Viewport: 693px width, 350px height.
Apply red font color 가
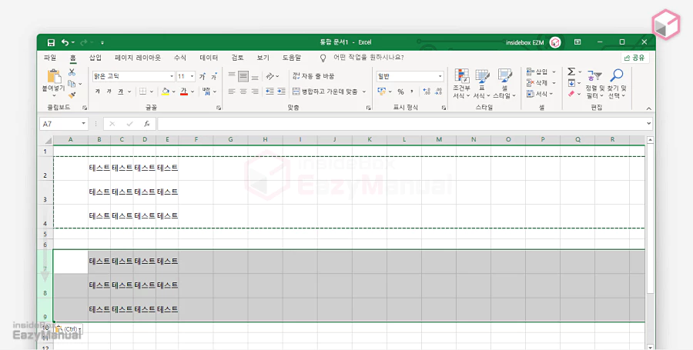(x=184, y=92)
